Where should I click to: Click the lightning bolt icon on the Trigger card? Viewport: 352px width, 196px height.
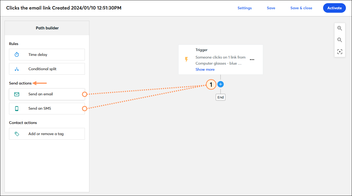point(186,59)
